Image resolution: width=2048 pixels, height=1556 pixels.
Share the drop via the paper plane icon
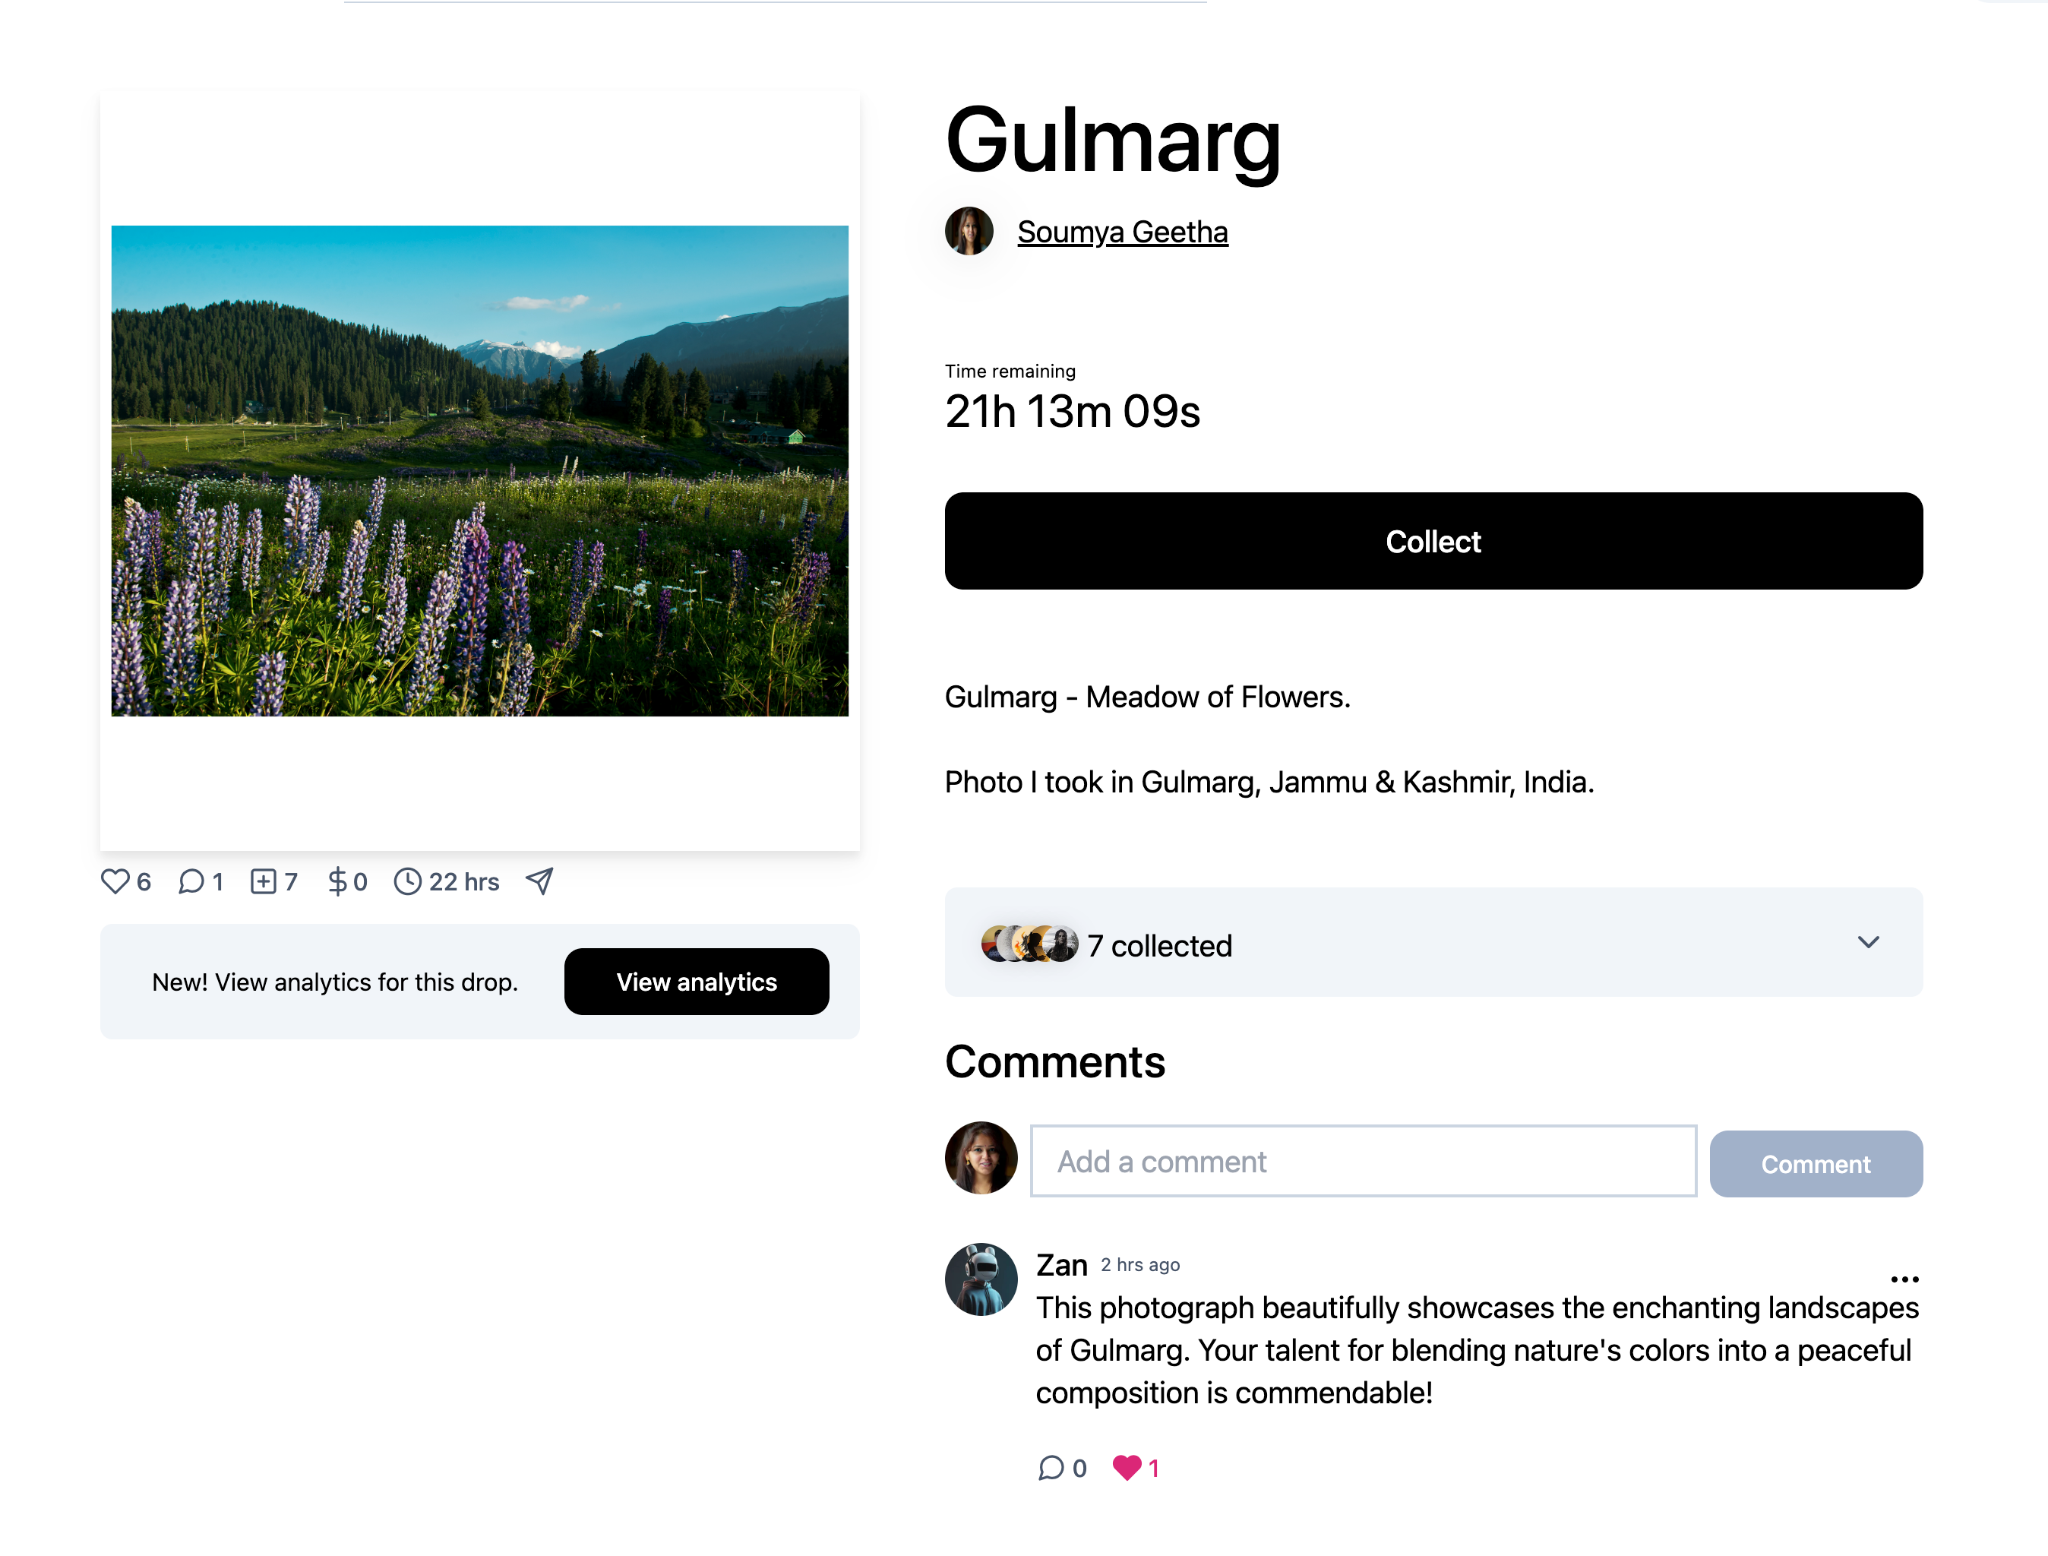(540, 881)
